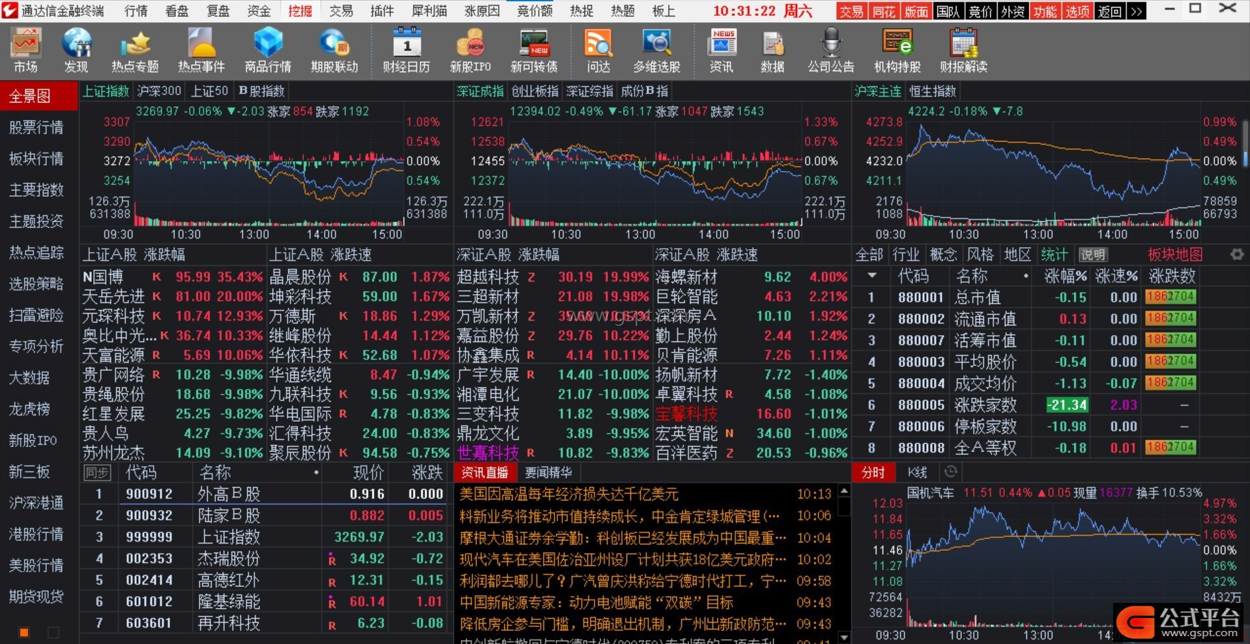The width and height of the screenshot is (1250, 644).
Task: Click the 返回 button at top right
Action: (x=1109, y=11)
